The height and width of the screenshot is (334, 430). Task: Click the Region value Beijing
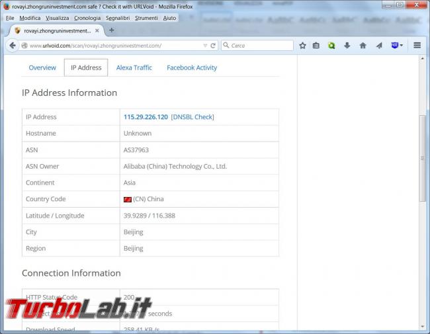pos(133,249)
